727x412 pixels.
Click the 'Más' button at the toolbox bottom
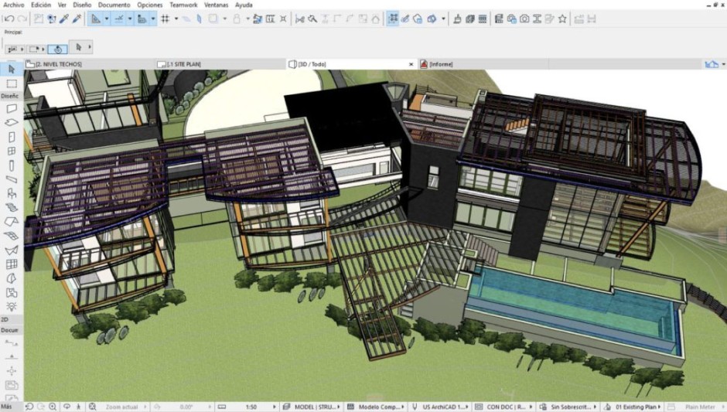click(x=6, y=407)
